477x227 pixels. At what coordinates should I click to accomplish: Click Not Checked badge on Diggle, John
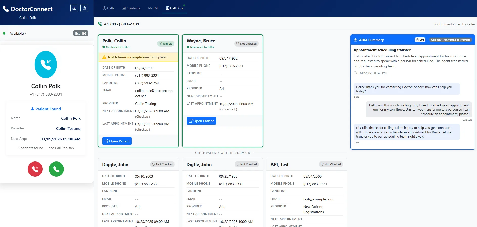click(x=162, y=164)
